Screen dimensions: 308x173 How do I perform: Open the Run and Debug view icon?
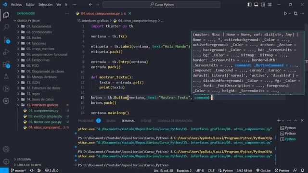(x=6, y=52)
